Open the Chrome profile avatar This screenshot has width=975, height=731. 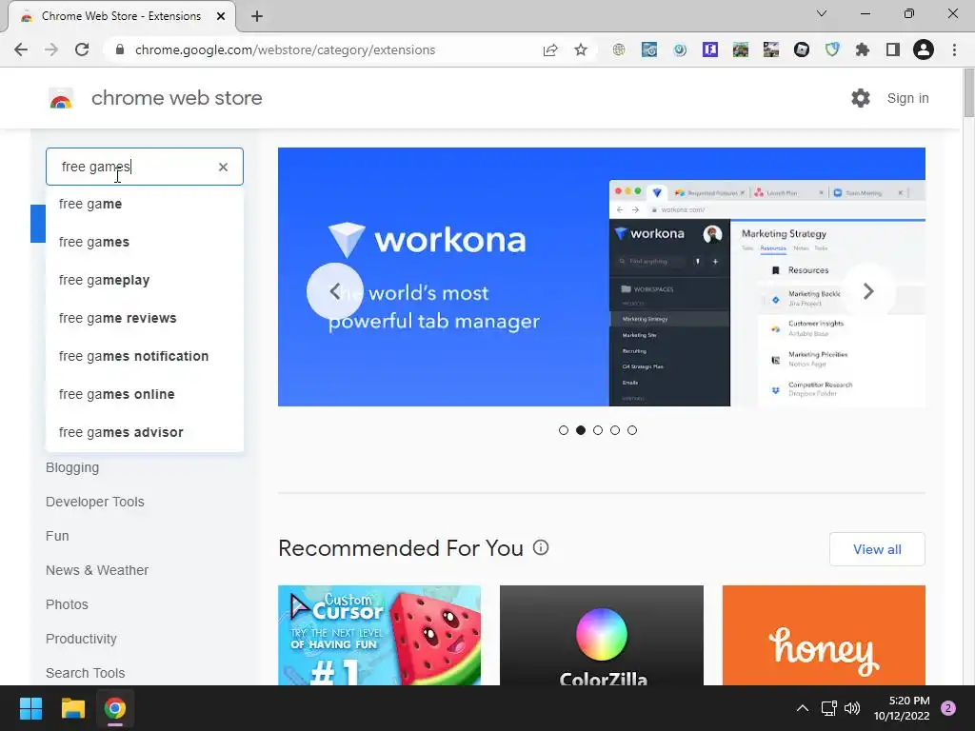point(924,49)
